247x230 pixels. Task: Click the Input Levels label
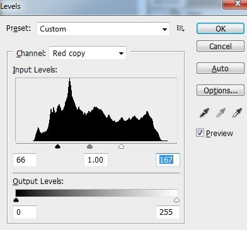35,70
